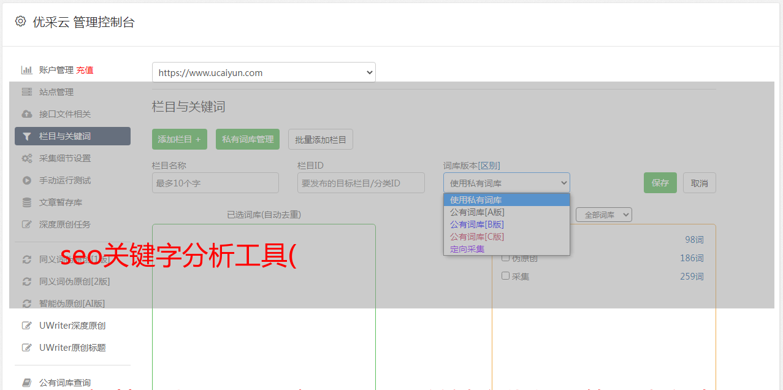This screenshot has height=390, width=783.
Task: Open the 全部词库 filter dropdown
Action: pos(603,215)
